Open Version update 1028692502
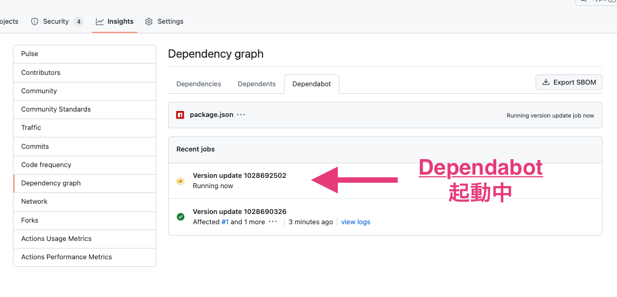This screenshot has height=297, width=617. click(240, 175)
